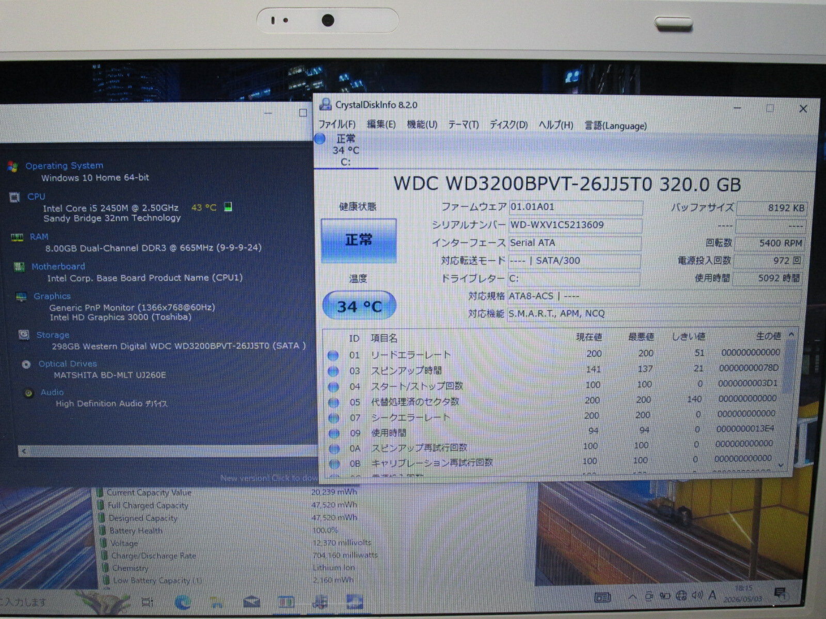Open the Graphics section link in Speccy

pos(52,296)
